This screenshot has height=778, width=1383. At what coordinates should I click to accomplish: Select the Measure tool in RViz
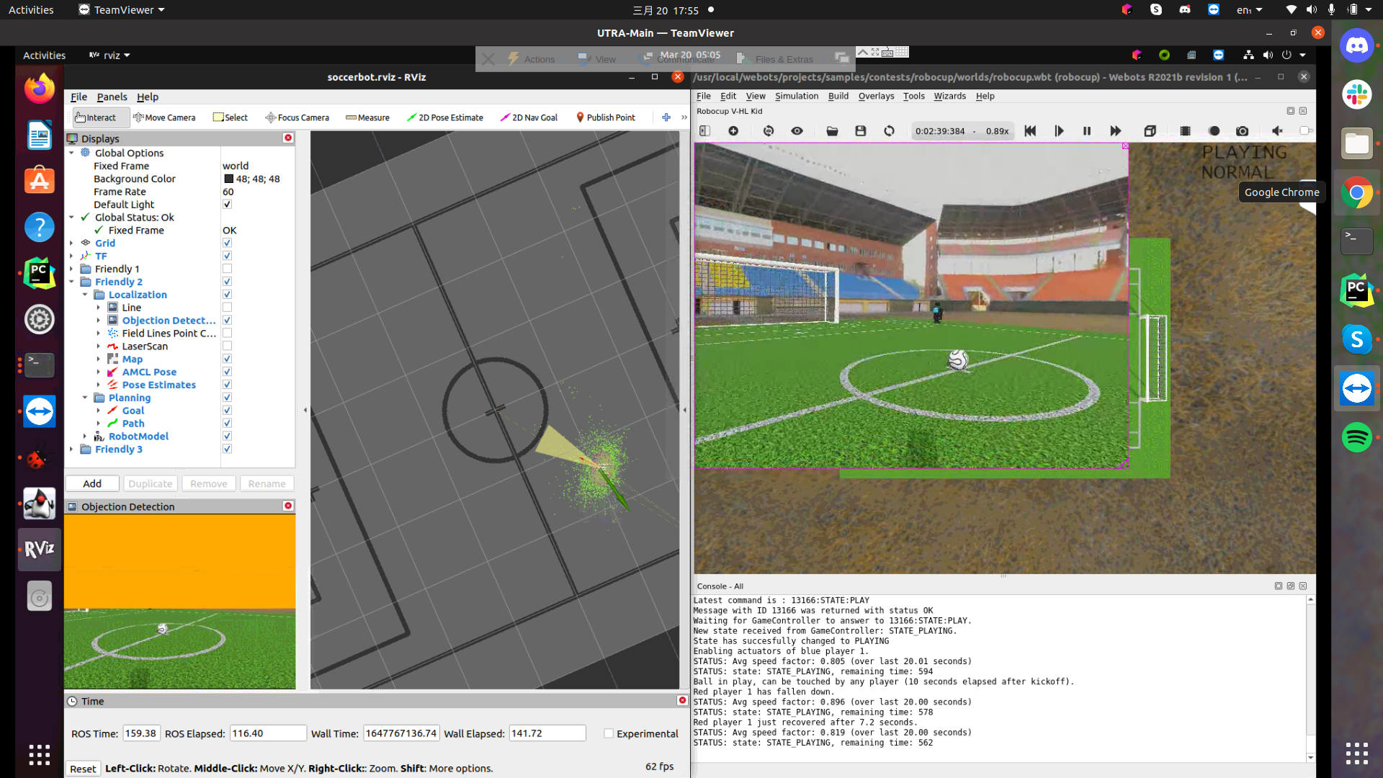click(x=367, y=117)
